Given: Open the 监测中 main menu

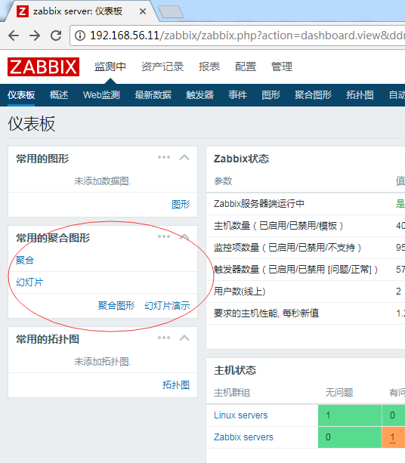Looking at the screenshot, I should coord(110,66).
